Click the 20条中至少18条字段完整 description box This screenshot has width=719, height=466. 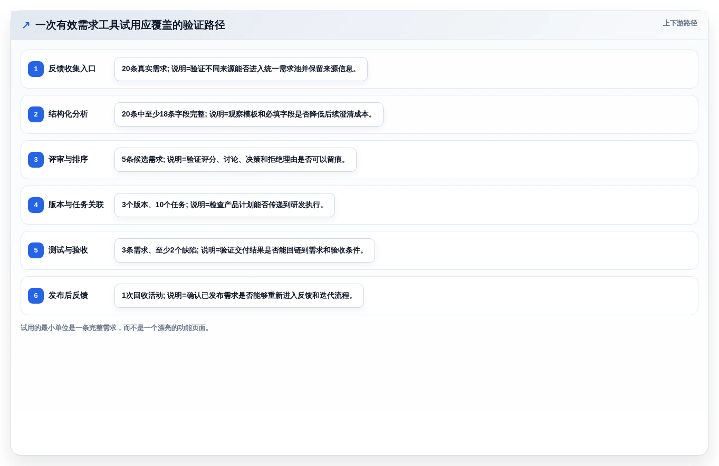(x=249, y=114)
